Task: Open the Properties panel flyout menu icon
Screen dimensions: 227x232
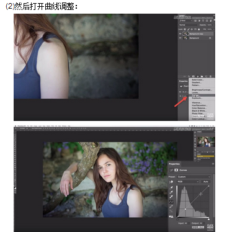Action: (x=213, y=164)
